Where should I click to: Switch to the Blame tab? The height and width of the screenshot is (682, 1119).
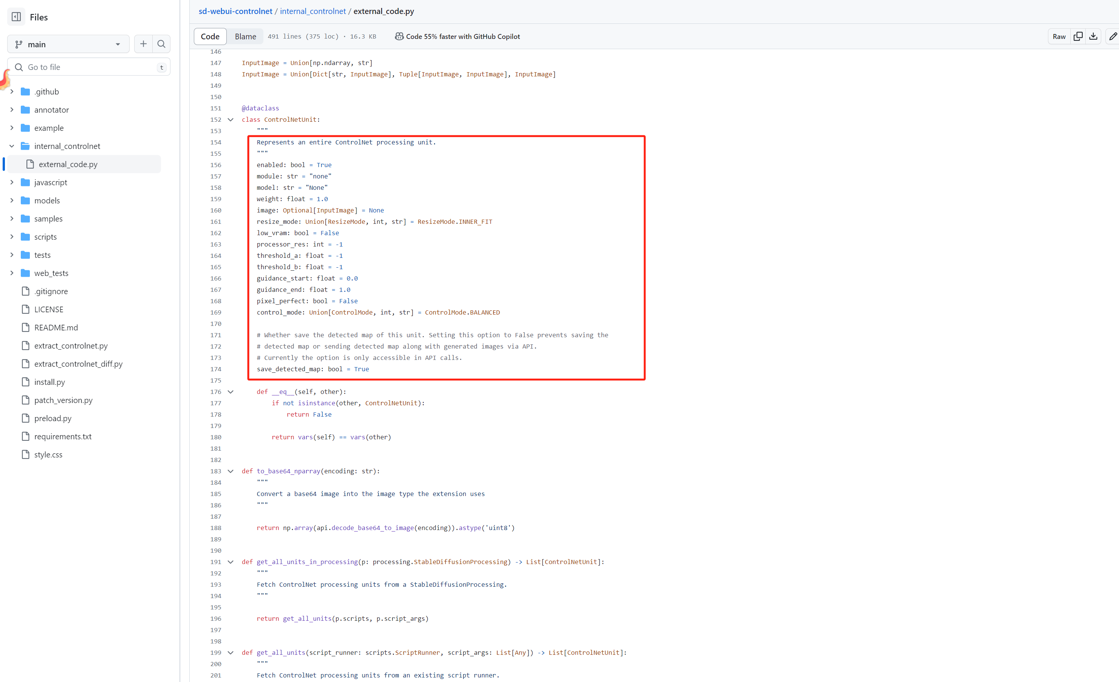point(245,36)
